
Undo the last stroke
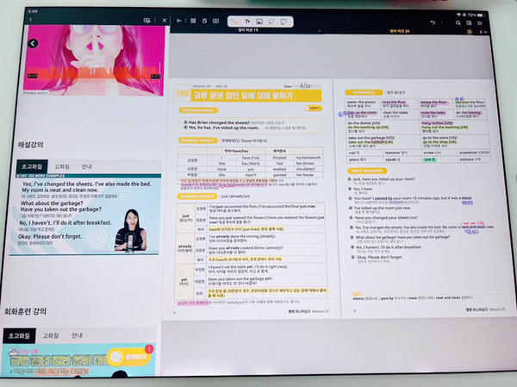[x=433, y=22]
